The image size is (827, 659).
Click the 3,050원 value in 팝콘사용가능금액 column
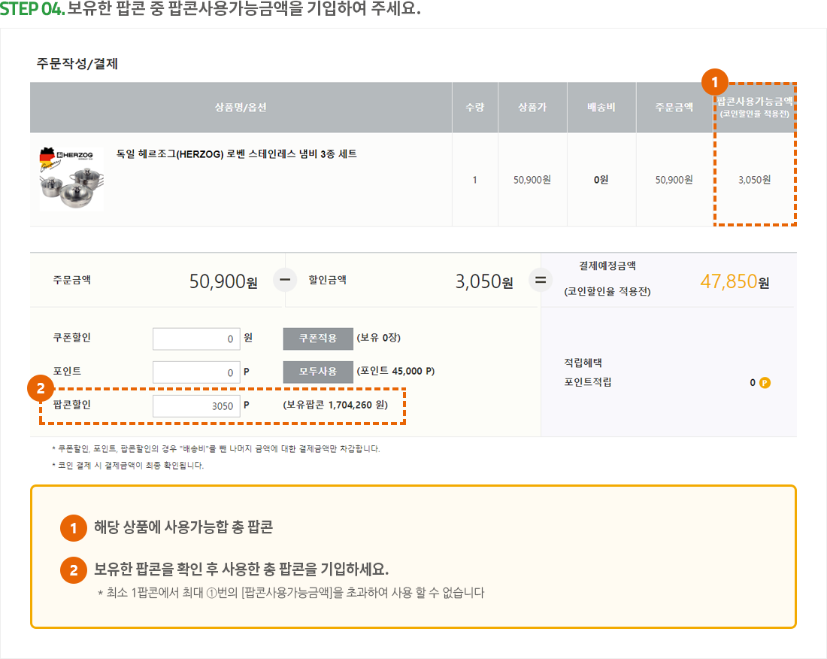coord(754,180)
